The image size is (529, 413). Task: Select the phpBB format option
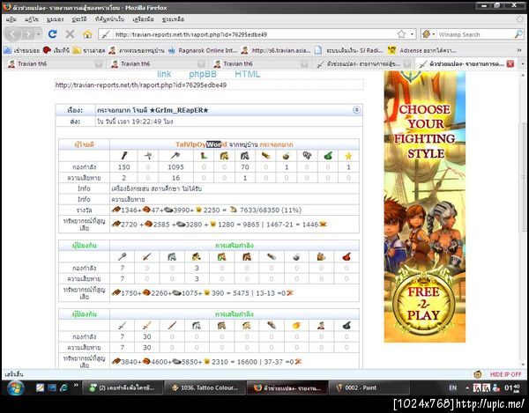[x=203, y=74]
